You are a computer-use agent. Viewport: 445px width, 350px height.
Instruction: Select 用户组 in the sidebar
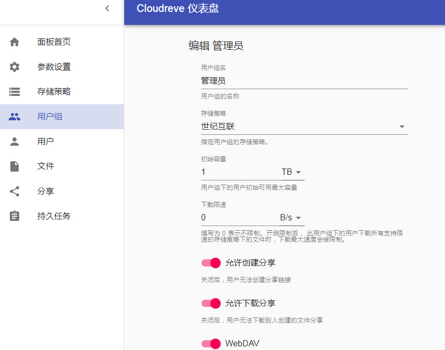click(x=62, y=117)
